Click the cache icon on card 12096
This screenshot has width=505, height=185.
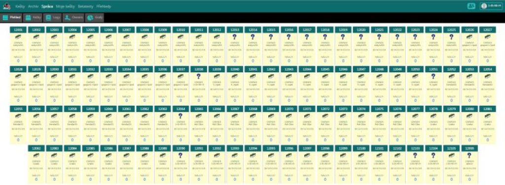(289, 155)
